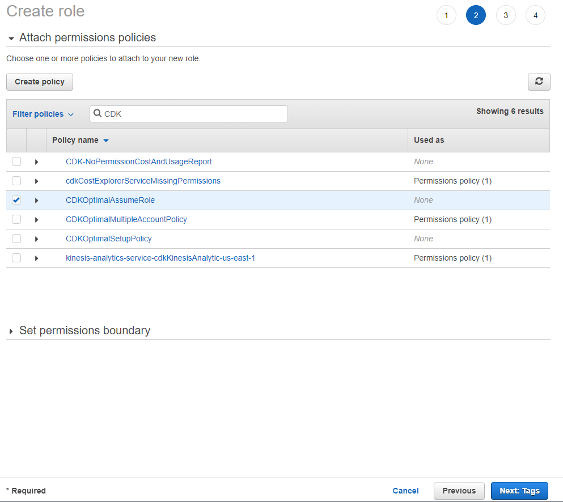Click the refresh policies icon button

click(x=539, y=82)
